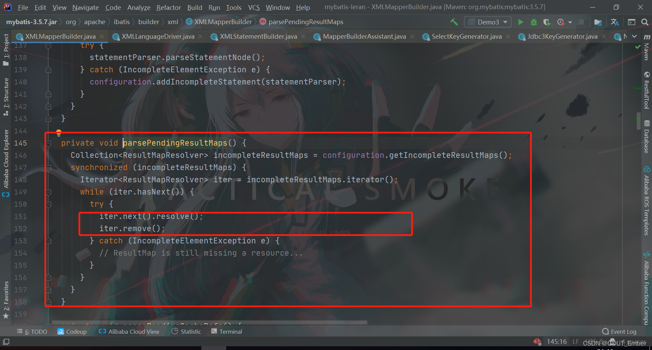Open the Project tool window

pos(6,49)
